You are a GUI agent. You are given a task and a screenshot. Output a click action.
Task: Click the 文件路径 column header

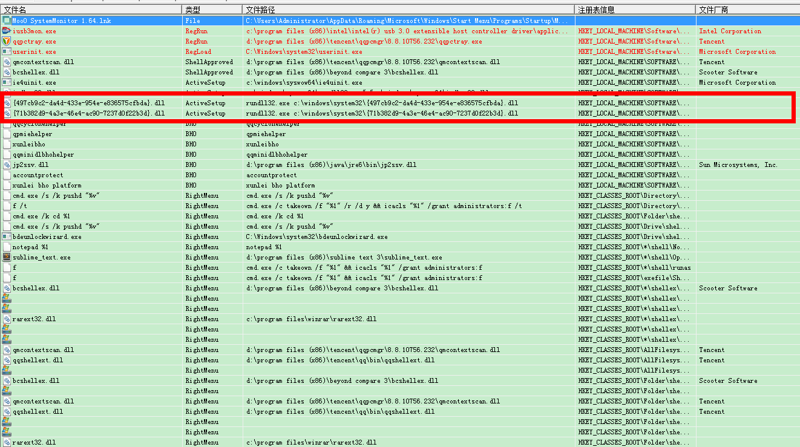tap(408, 10)
